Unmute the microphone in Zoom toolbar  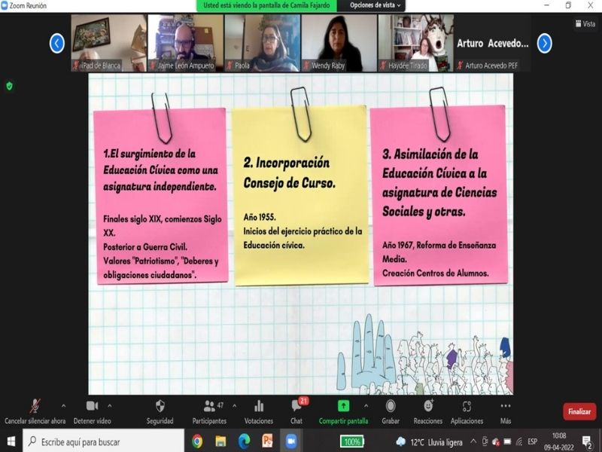point(35,411)
